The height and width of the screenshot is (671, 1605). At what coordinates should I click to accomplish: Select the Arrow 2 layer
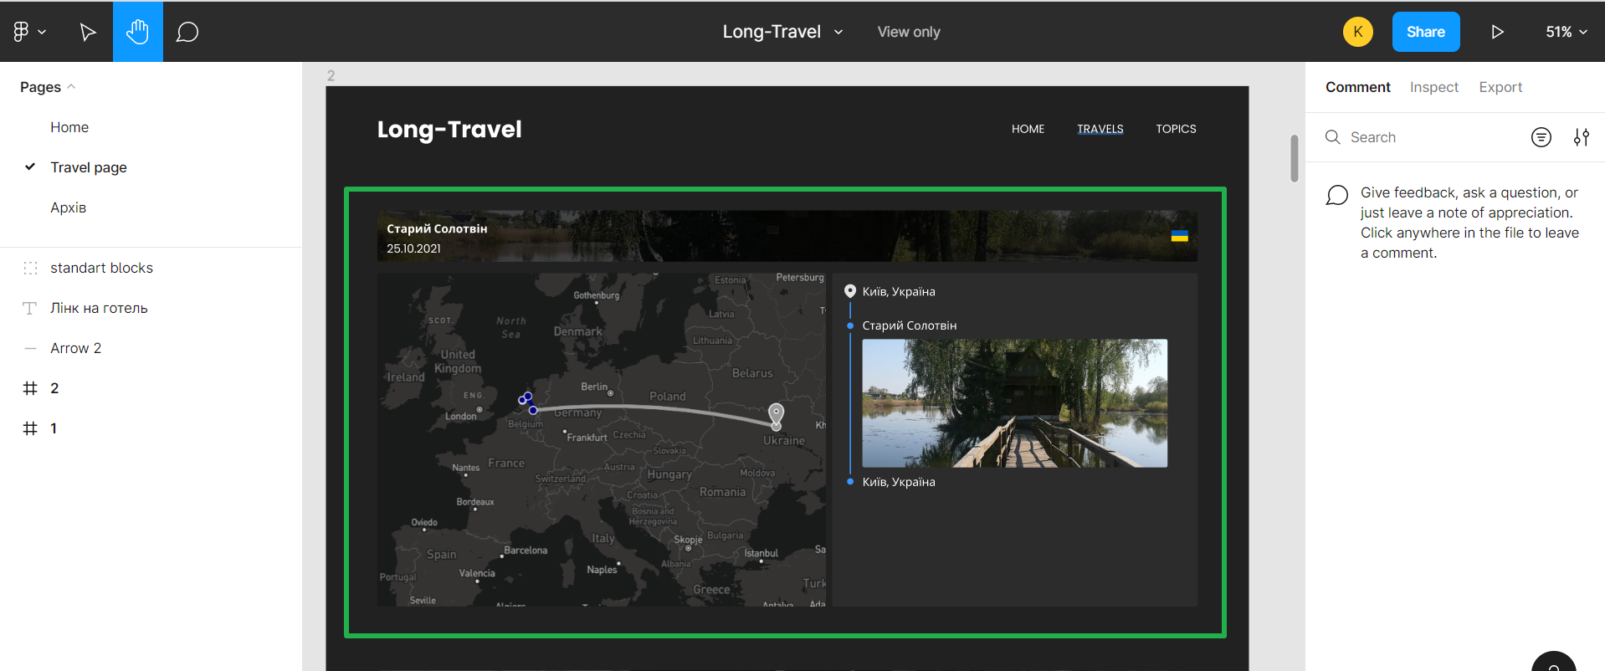75,348
